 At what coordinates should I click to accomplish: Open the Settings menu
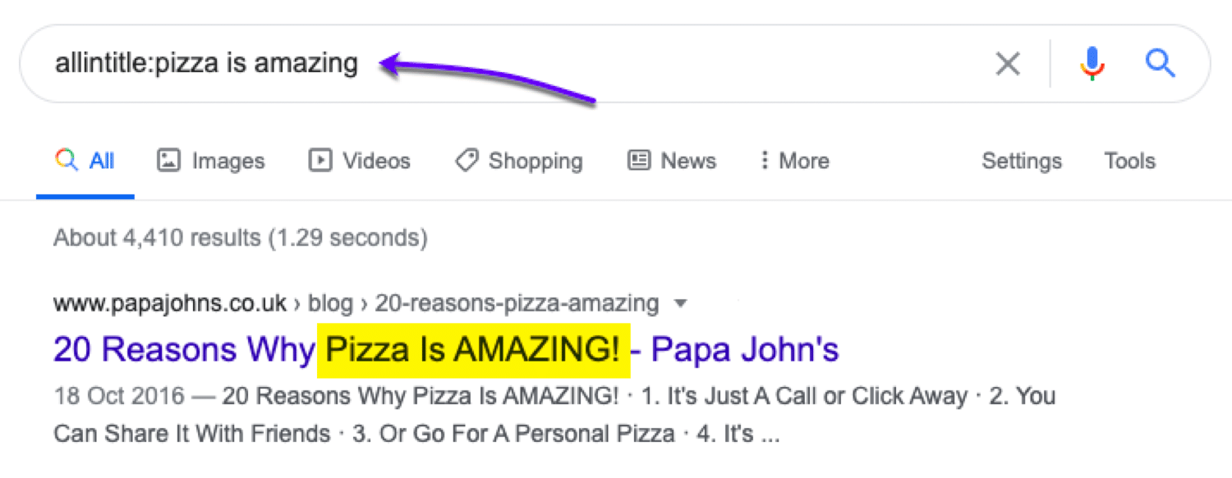tap(1021, 161)
